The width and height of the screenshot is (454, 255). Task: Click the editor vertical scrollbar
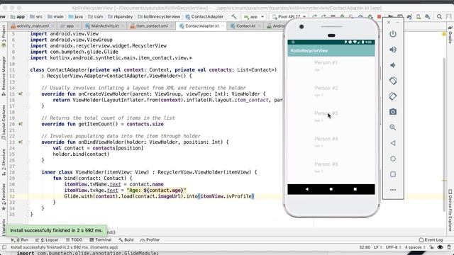(444, 135)
